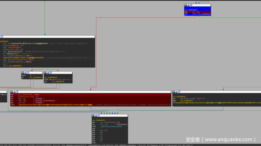Click the title bar icon of the __security_check_cookie block

(x=93, y=115)
